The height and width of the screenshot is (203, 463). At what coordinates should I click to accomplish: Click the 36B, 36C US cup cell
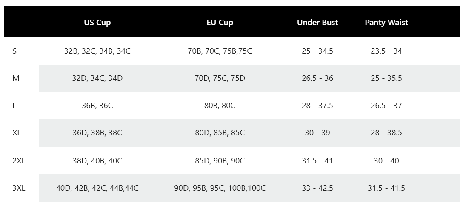point(97,106)
